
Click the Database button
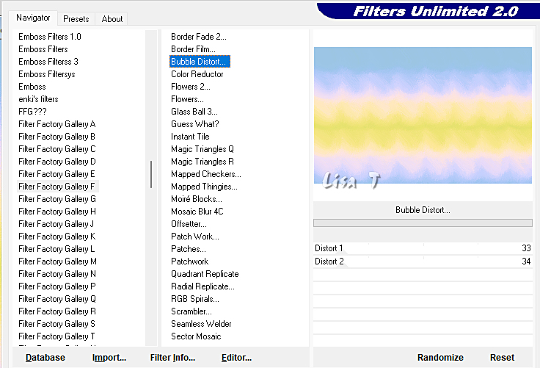point(45,357)
